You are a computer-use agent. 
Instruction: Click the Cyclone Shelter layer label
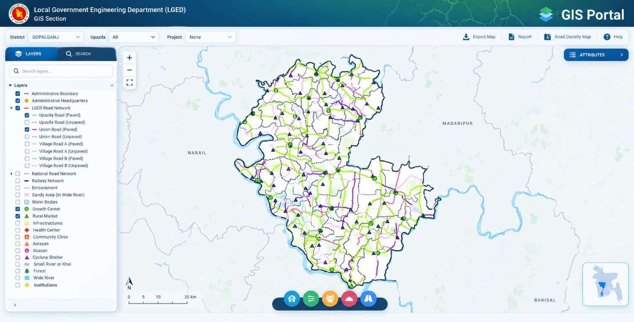(x=48, y=257)
